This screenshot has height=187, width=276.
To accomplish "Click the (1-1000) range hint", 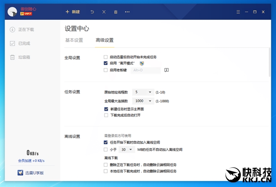I will click(162, 101).
